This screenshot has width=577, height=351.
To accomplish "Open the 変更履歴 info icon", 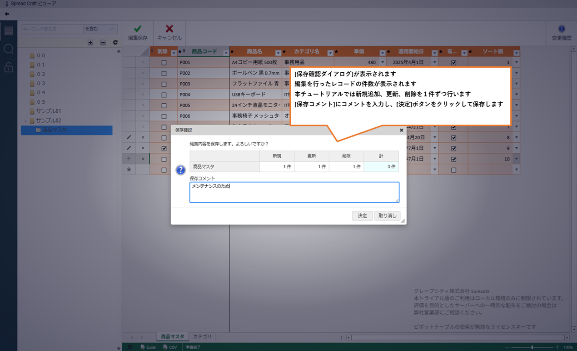I will pyautogui.click(x=562, y=29).
